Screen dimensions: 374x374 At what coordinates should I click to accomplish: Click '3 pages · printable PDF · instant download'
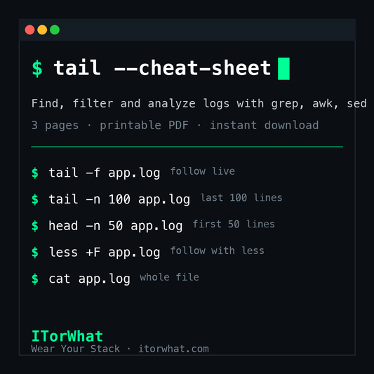(175, 126)
